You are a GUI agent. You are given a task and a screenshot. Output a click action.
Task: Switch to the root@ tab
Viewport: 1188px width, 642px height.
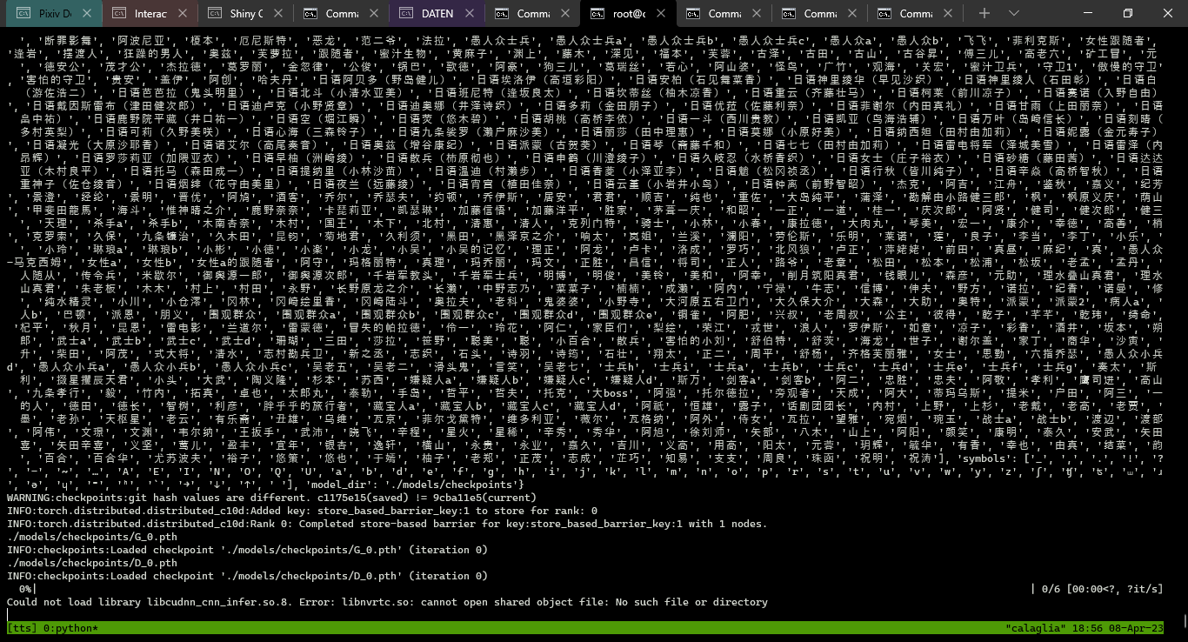pyautogui.click(x=631, y=13)
